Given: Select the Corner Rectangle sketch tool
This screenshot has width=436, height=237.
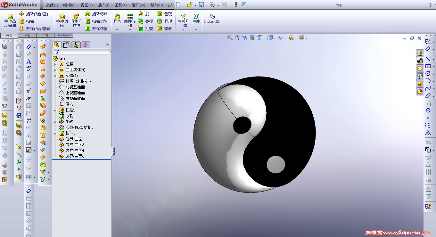Looking at the screenshot, I should [x=428, y=66].
